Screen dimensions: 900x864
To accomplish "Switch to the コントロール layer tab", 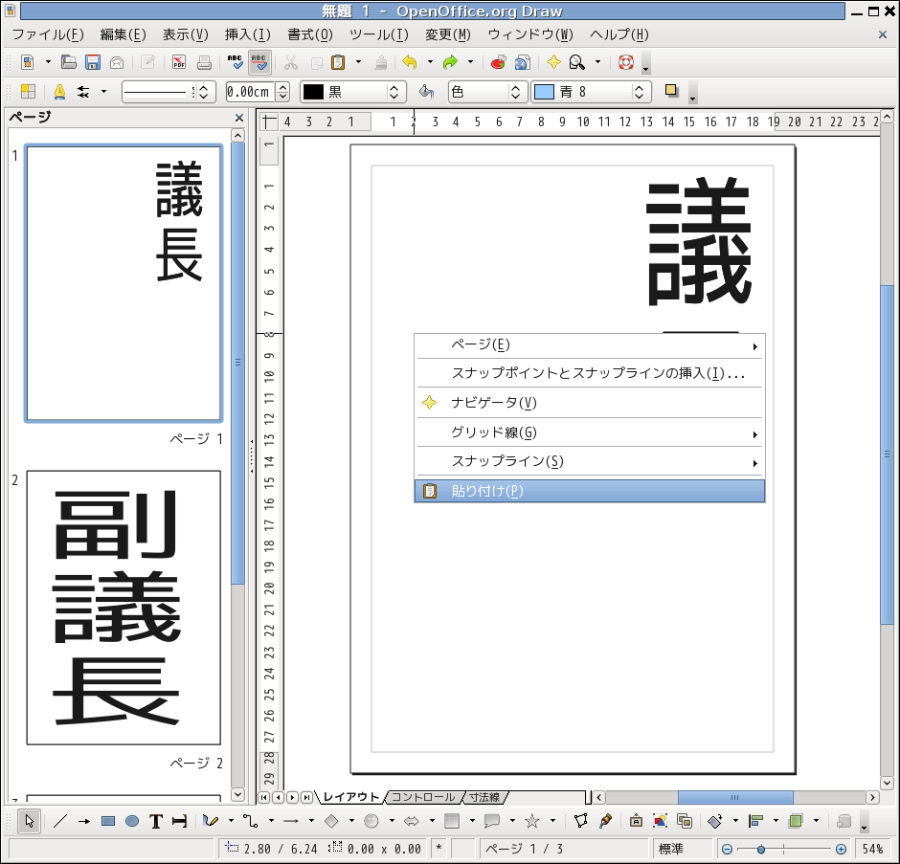I will click(x=422, y=797).
